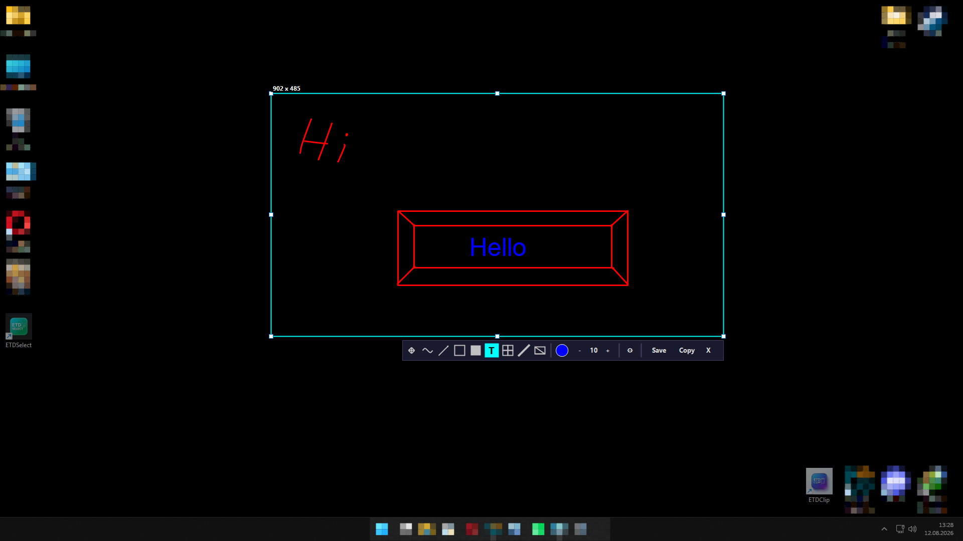963x541 pixels.
Task: Open the volume control in tray
Action: (912, 529)
